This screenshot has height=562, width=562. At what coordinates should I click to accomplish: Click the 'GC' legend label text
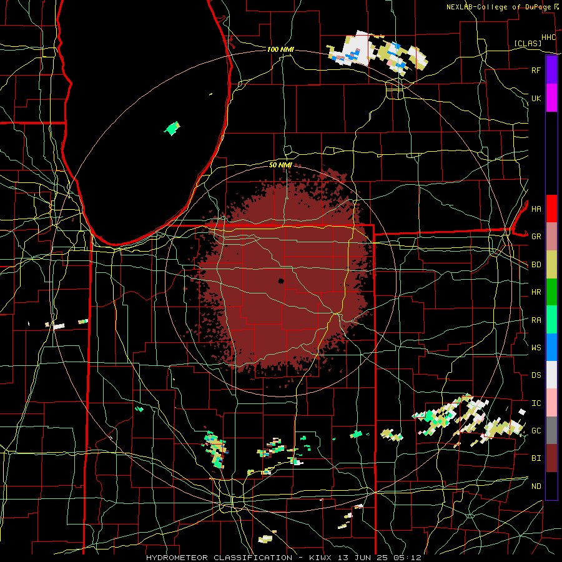click(x=536, y=431)
